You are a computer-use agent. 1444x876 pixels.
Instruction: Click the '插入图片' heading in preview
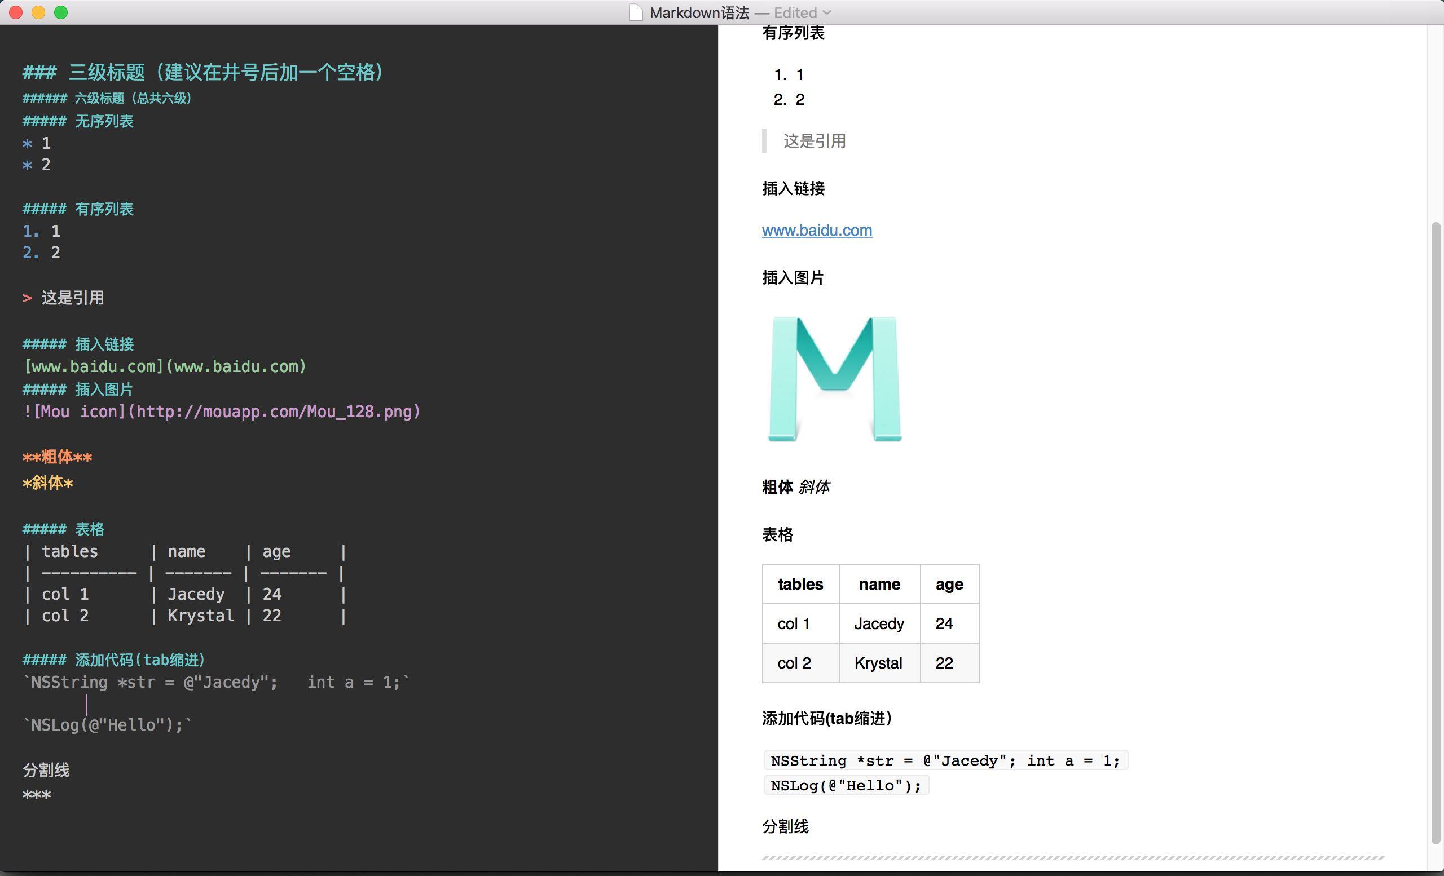point(793,276)
